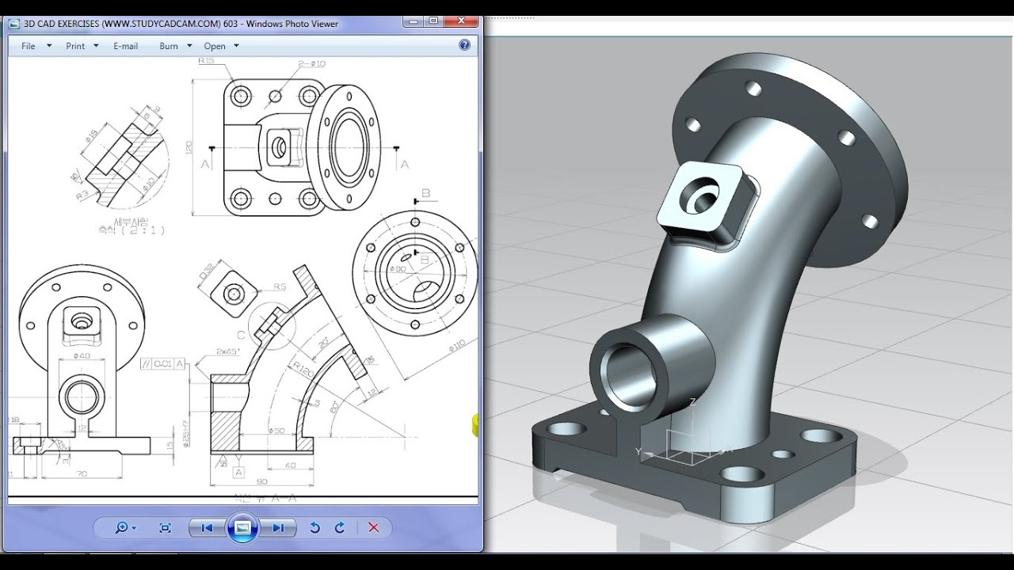Viewport: 1014px width, 570px height.
Task: Maximize the Photo Viewer window
Action: (x=433, y=22)
